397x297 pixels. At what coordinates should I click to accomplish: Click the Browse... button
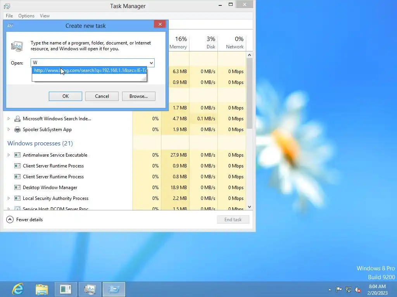pyautogui.click(x=138, y=96)
